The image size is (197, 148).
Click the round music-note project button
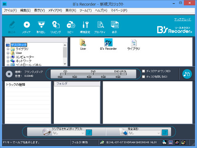(x=187, y=74)
